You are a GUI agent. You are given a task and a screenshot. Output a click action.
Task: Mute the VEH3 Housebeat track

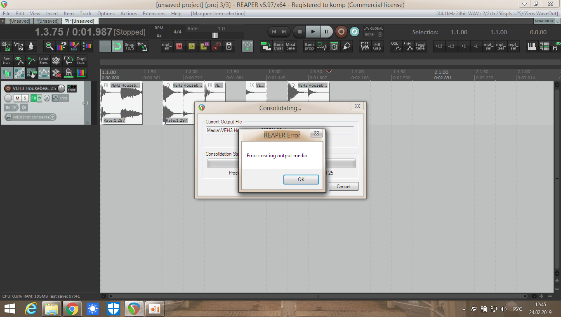(x=17, y=98)
